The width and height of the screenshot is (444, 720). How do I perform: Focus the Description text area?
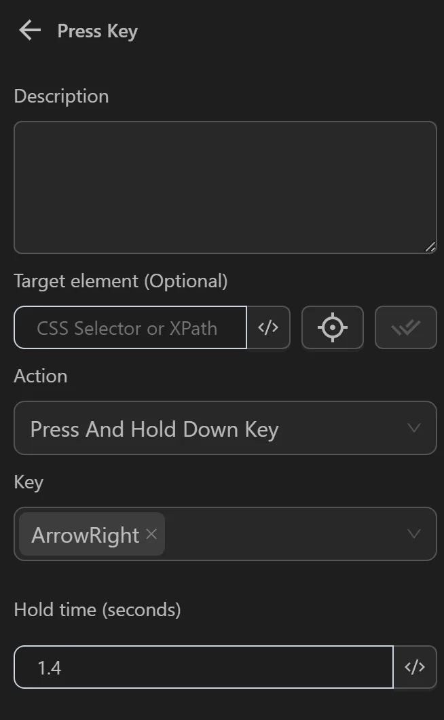pyautogui.click(x=224, y=187)
